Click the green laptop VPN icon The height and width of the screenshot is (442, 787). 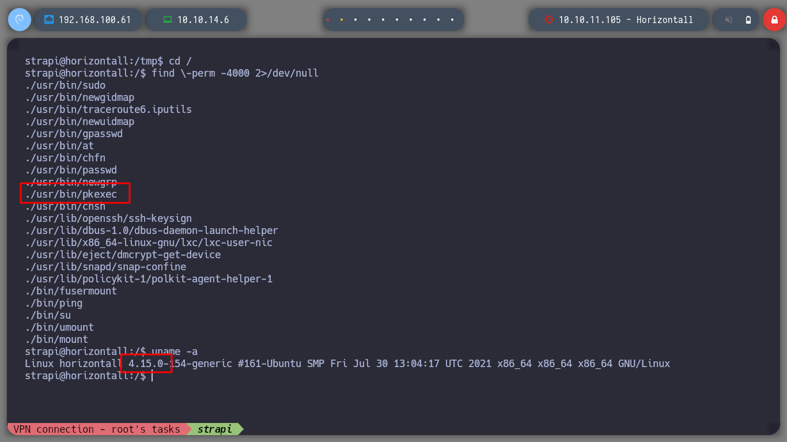(168, 20)
